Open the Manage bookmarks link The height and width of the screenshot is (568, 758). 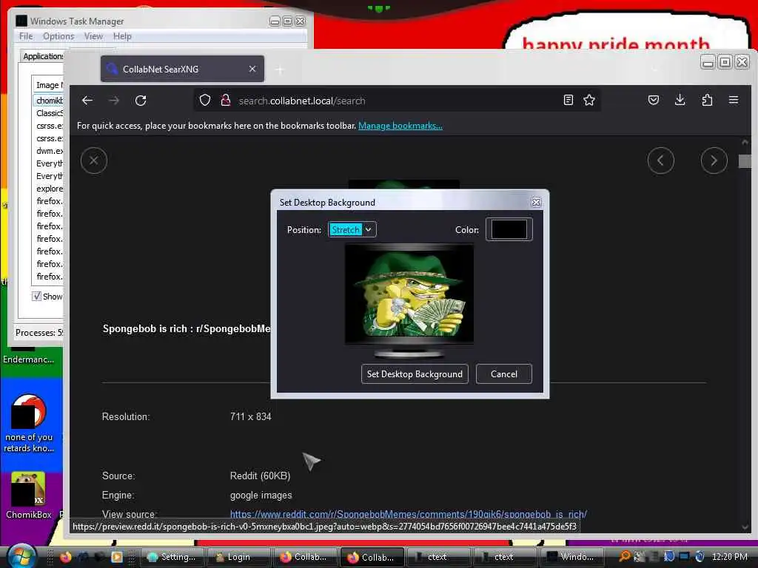400,126
